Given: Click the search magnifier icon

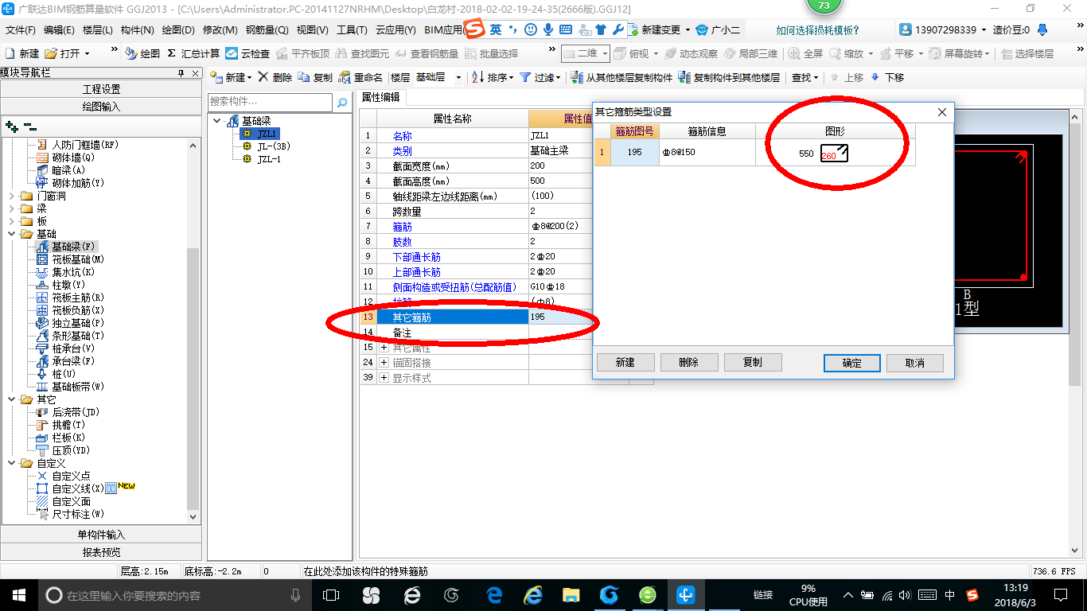Looking at the screenshot, I should [342, 103].
